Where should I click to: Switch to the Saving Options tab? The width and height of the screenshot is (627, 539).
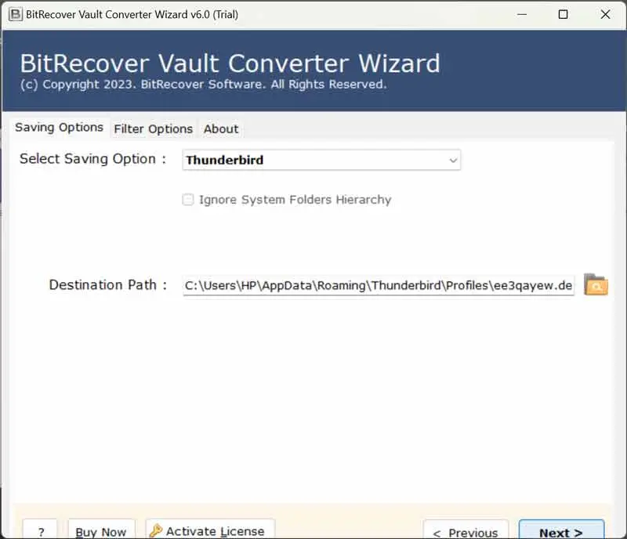[60, 128]
